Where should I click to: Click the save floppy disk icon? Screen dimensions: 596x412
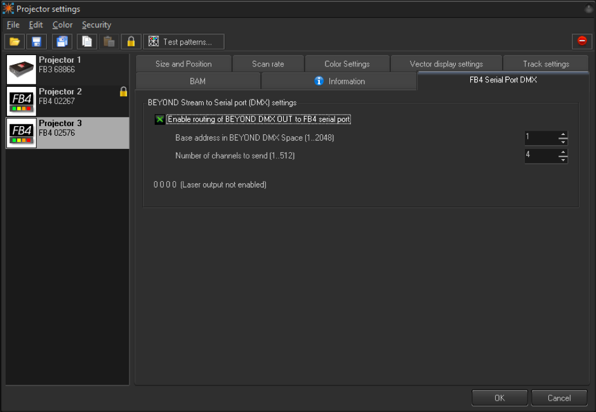pyautogui.click(x=36, y=42)
